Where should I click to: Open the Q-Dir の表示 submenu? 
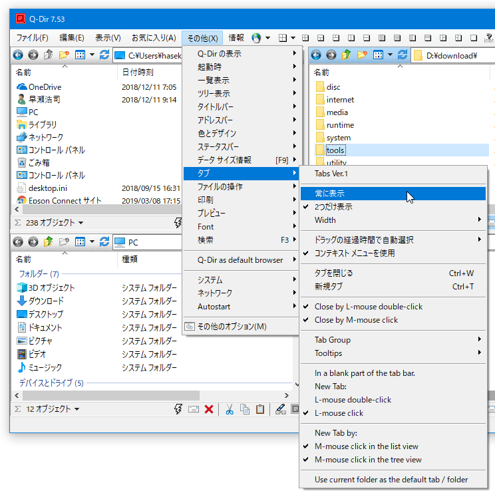pos(241,54)
